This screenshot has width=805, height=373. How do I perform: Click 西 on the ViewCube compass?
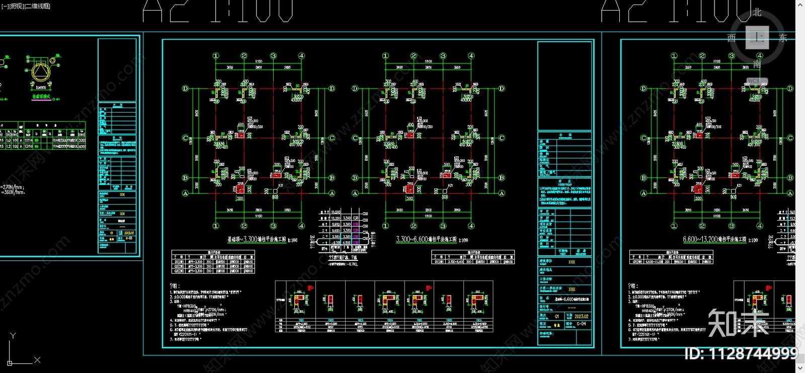[732, 38]
